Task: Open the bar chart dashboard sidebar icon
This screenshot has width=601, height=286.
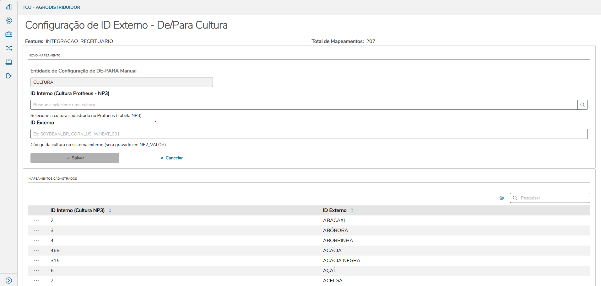Action: [x=9, y=7]
